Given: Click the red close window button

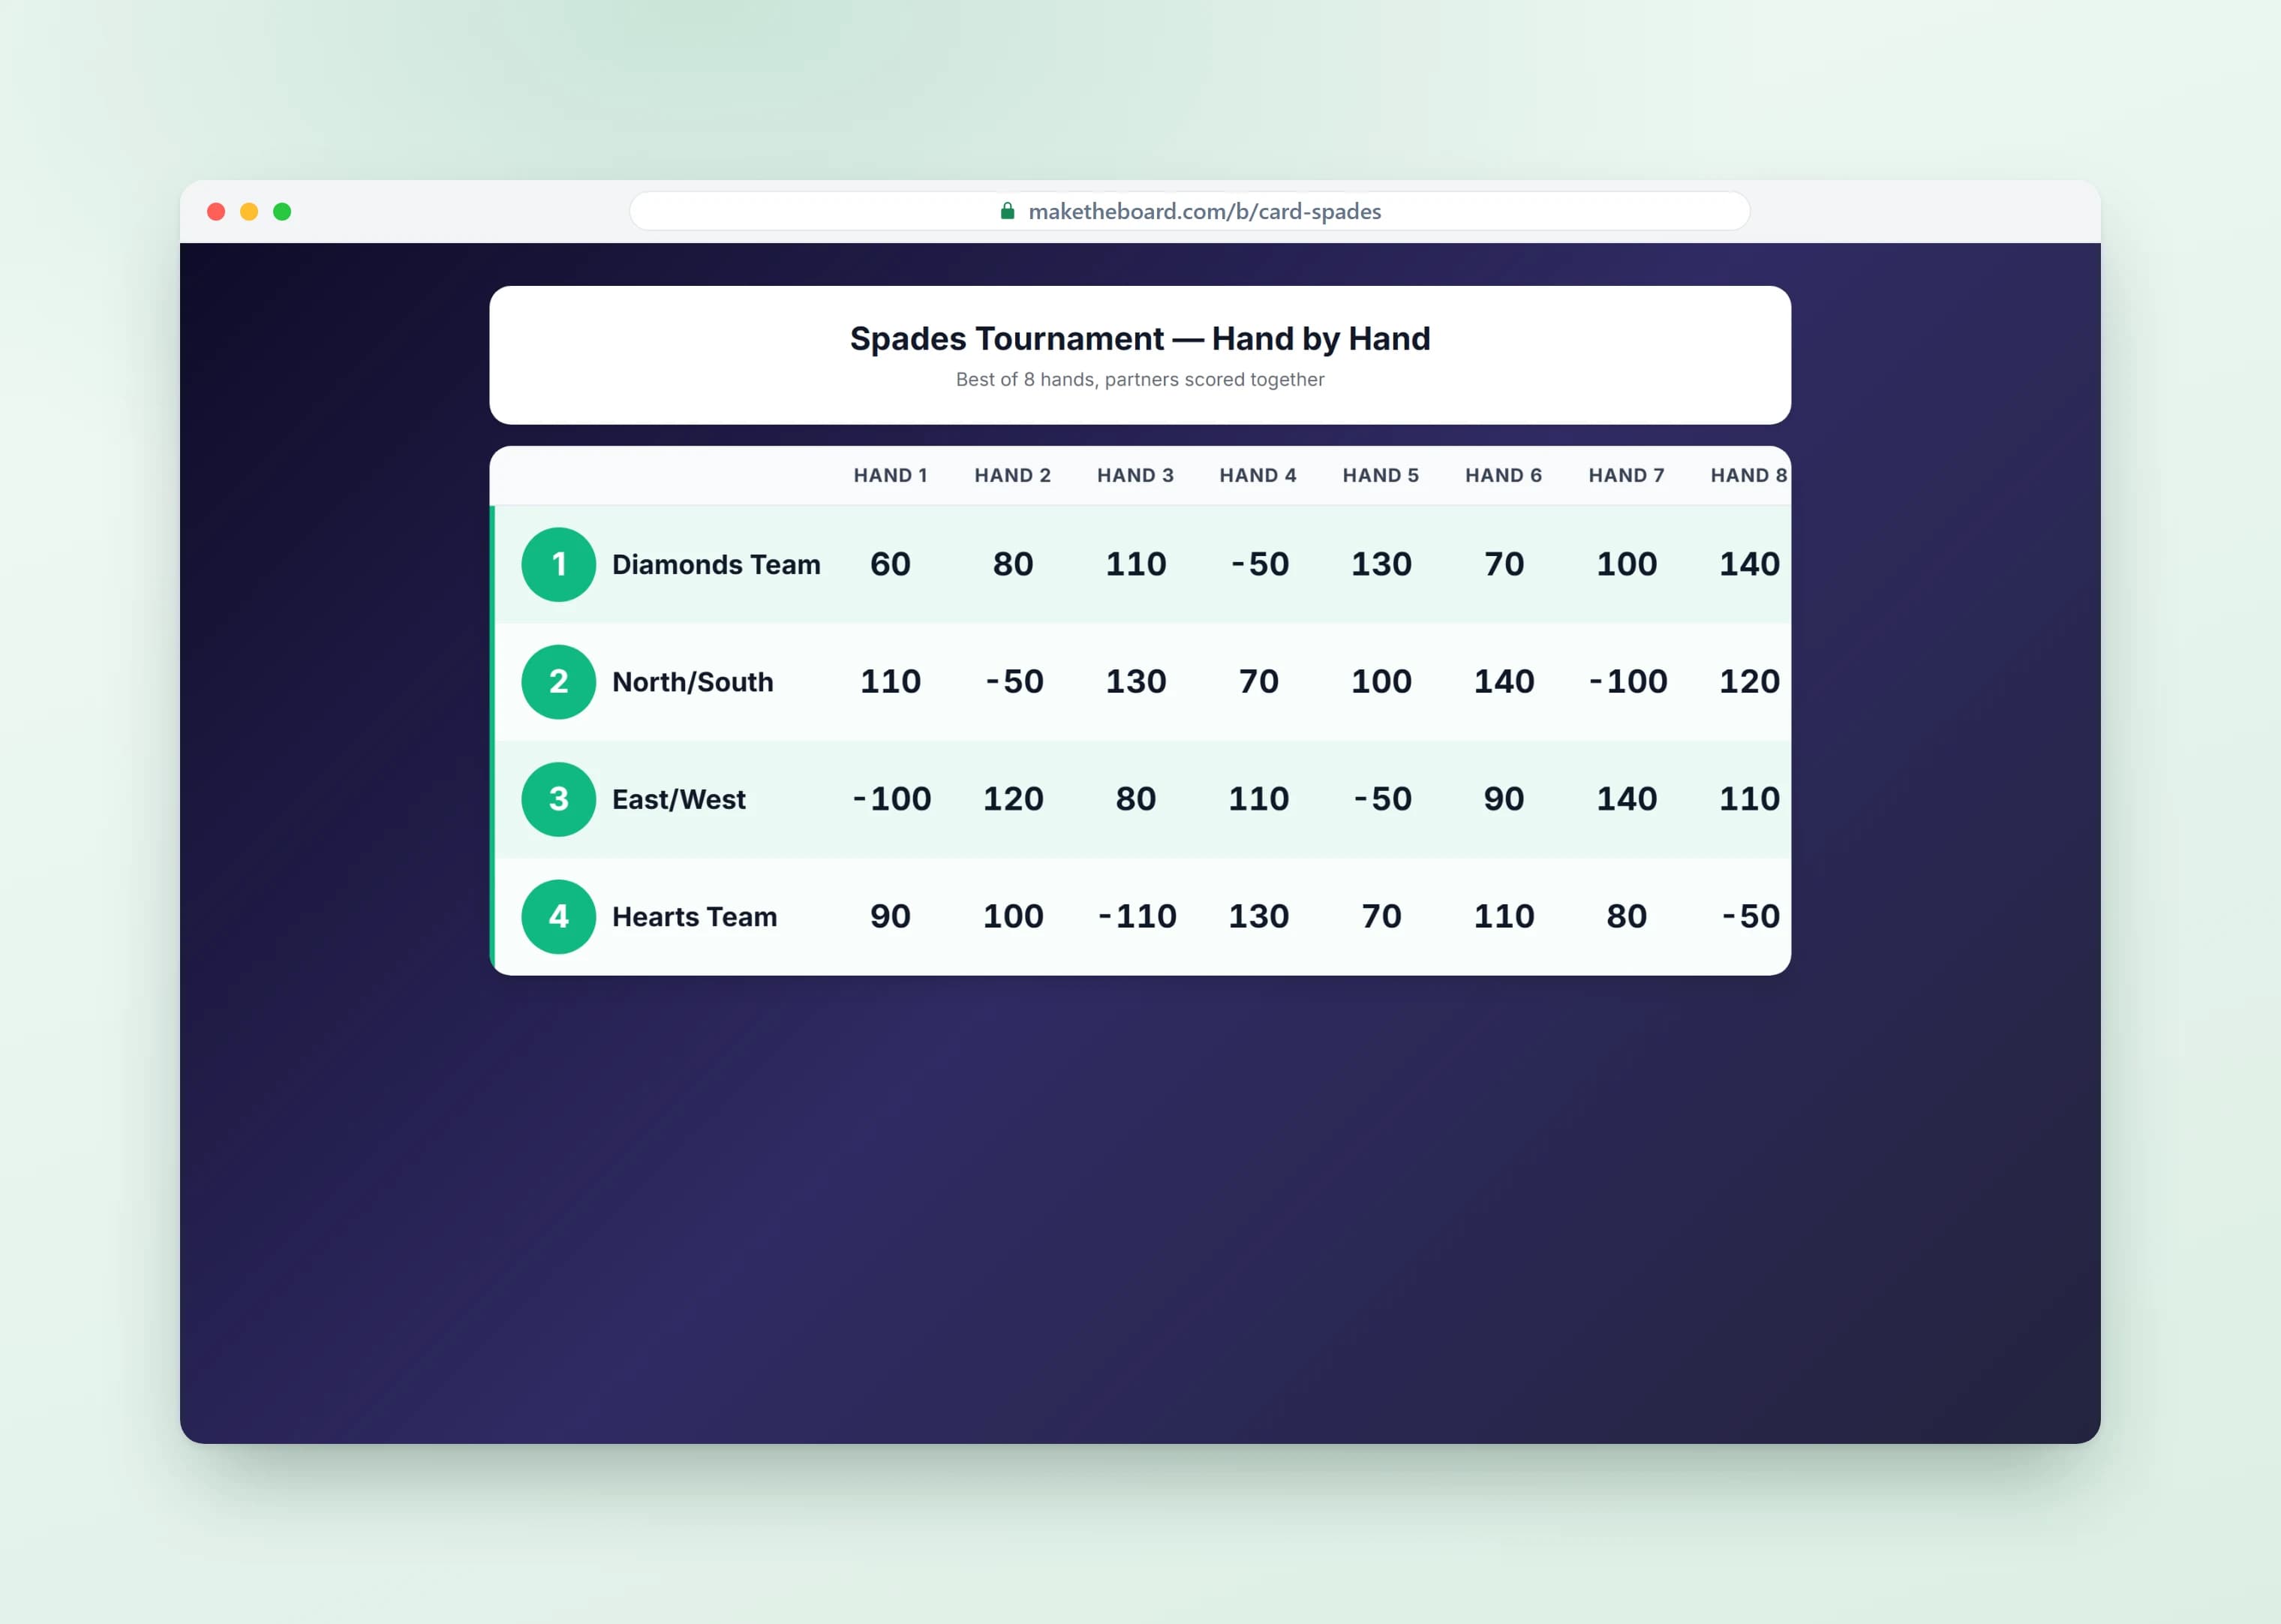Looking at the screenshot, I should [x=216, y=212].
